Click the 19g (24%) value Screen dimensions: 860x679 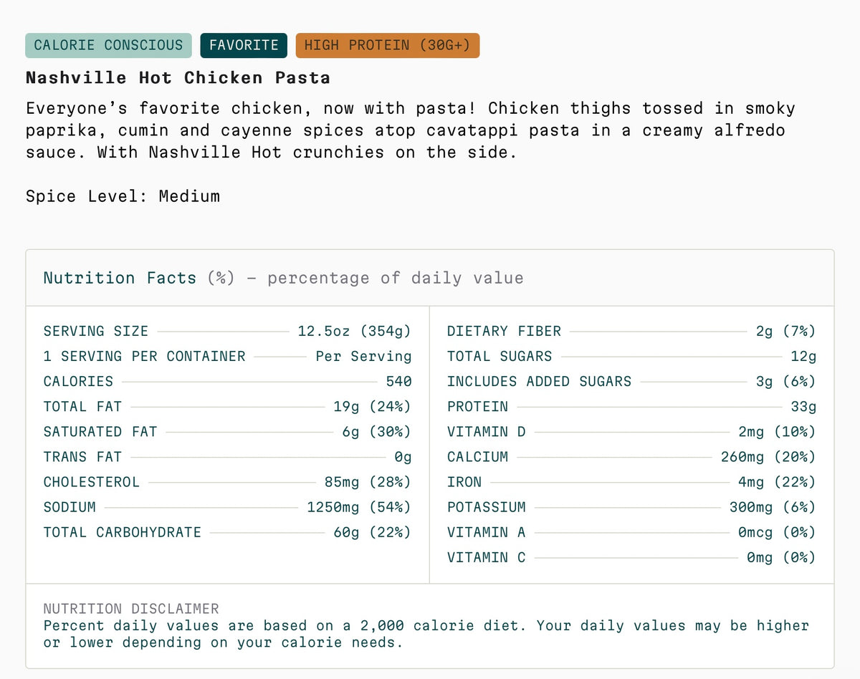[x=373, y=406]
